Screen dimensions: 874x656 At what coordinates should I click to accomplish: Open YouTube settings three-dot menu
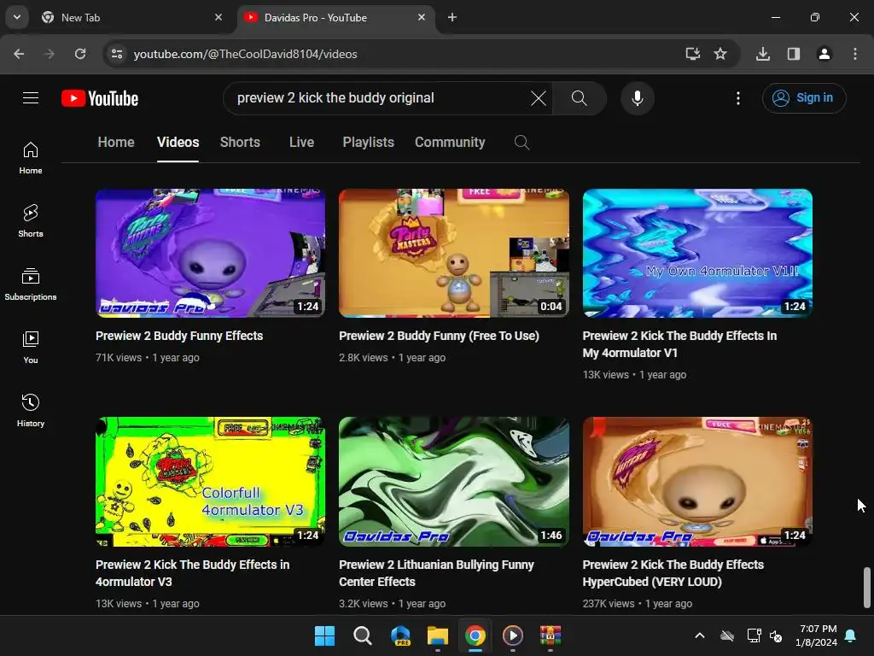tap(738, 98)
